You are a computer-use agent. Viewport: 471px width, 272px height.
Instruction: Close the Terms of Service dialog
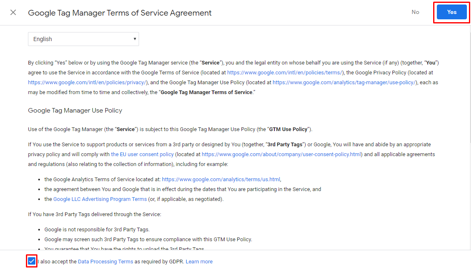pos(13,12)
